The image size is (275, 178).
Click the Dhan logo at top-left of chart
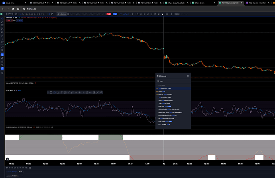pyautogui.click(x=2, y=14)
